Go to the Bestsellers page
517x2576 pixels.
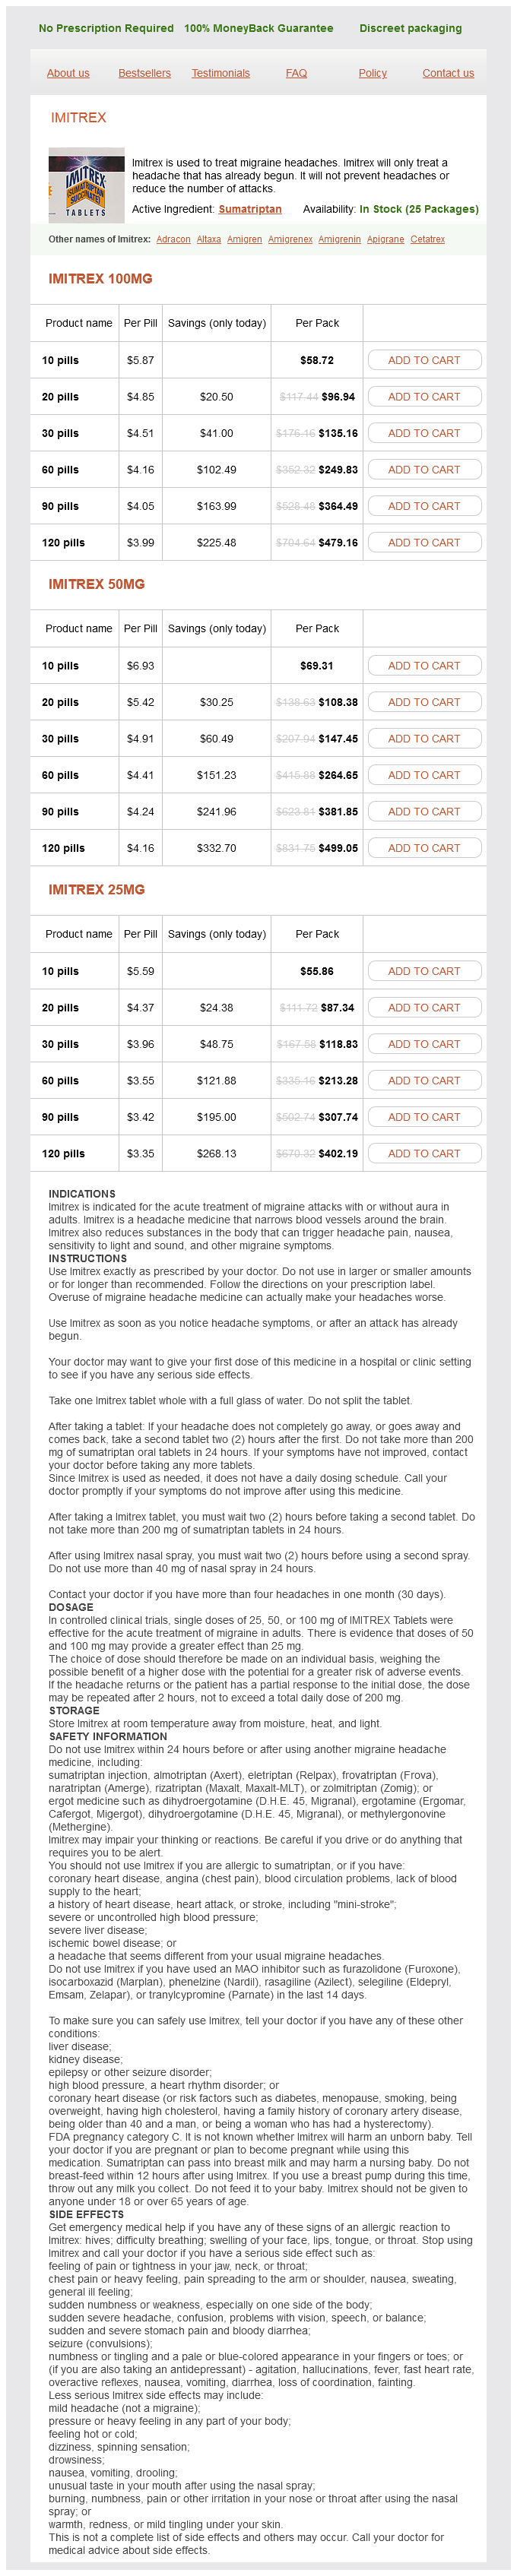click(144, 73)
